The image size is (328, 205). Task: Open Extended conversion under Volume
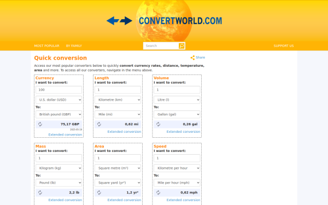point(183,132)
